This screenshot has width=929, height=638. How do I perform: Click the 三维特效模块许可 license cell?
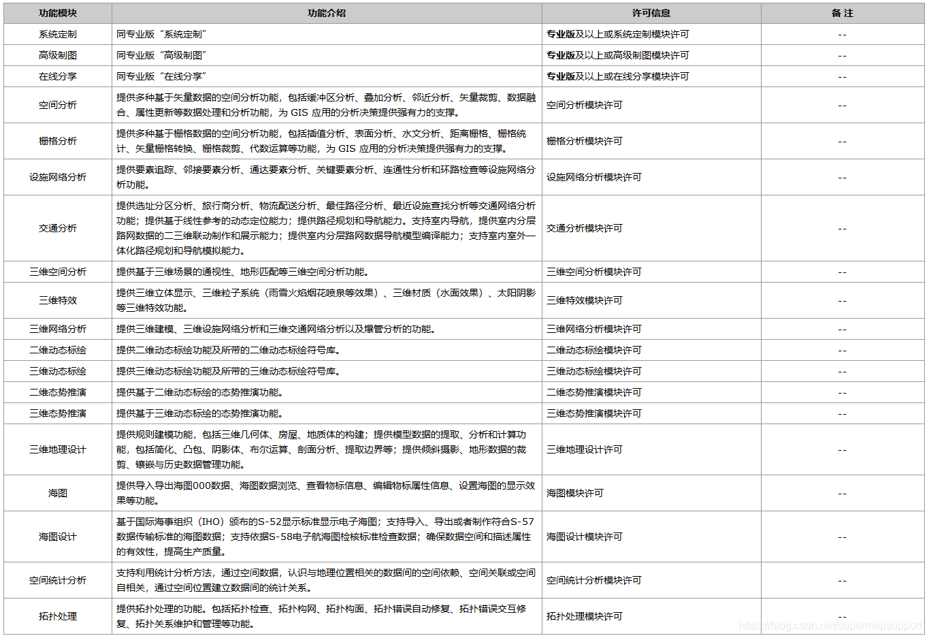pyautogui.click(x=651, y=300)
